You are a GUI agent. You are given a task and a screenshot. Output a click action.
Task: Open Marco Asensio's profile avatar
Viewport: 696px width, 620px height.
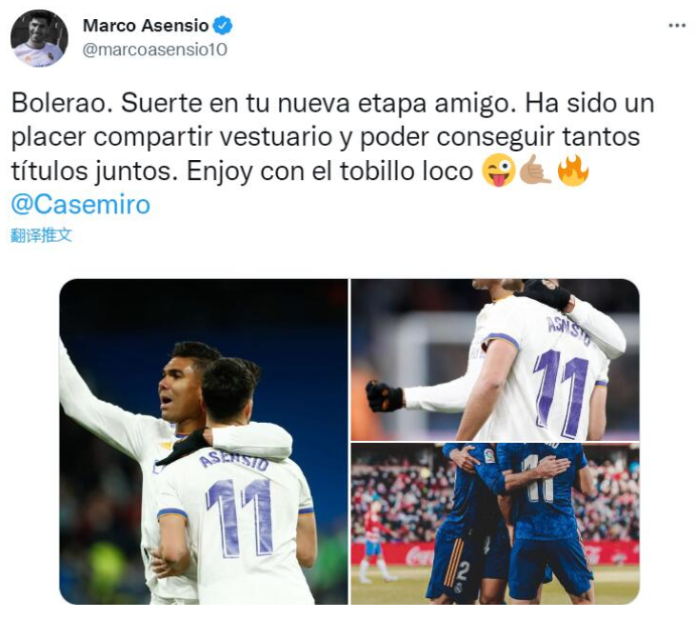pos(39,38)
